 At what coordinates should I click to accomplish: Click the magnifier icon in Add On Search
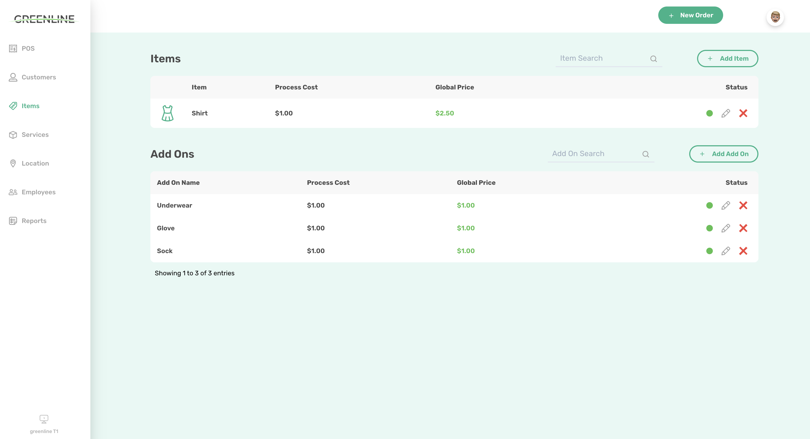(x=646, y=154)
